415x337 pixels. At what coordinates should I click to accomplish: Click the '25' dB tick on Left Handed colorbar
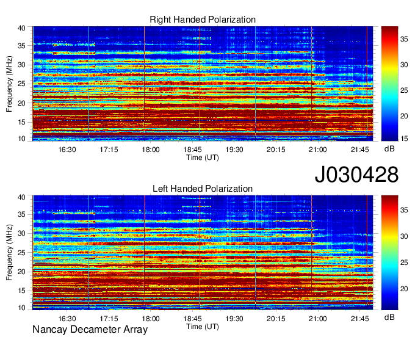pos(404,263)
